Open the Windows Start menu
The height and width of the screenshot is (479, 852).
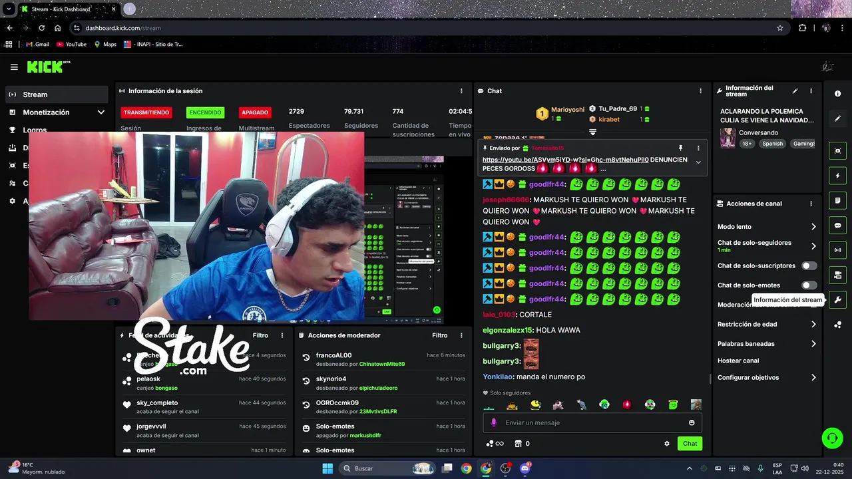(327, 468)
